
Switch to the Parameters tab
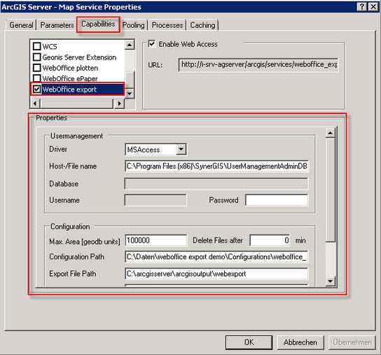pyautogui.click(x=57, y=25)
